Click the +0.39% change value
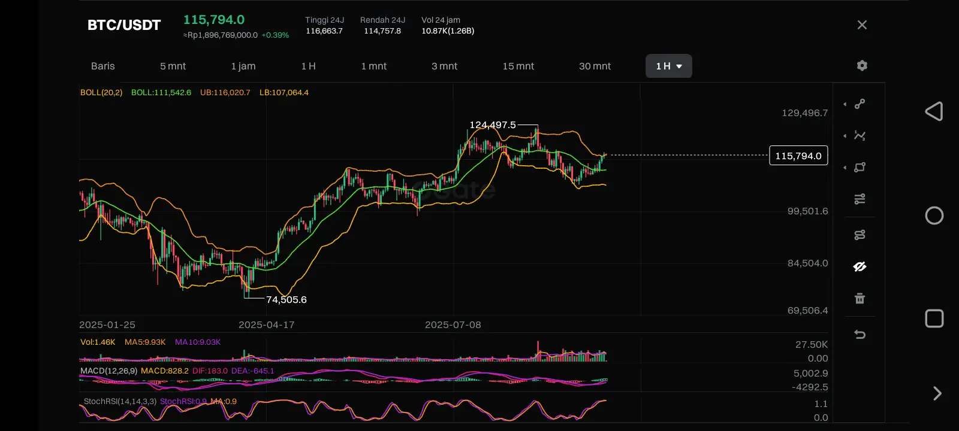 click(275, 35)
